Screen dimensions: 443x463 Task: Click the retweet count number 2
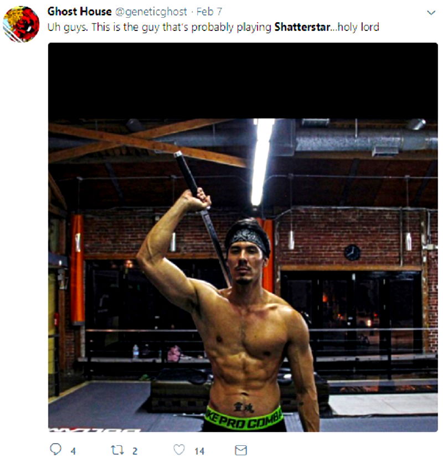pos(135,451)
